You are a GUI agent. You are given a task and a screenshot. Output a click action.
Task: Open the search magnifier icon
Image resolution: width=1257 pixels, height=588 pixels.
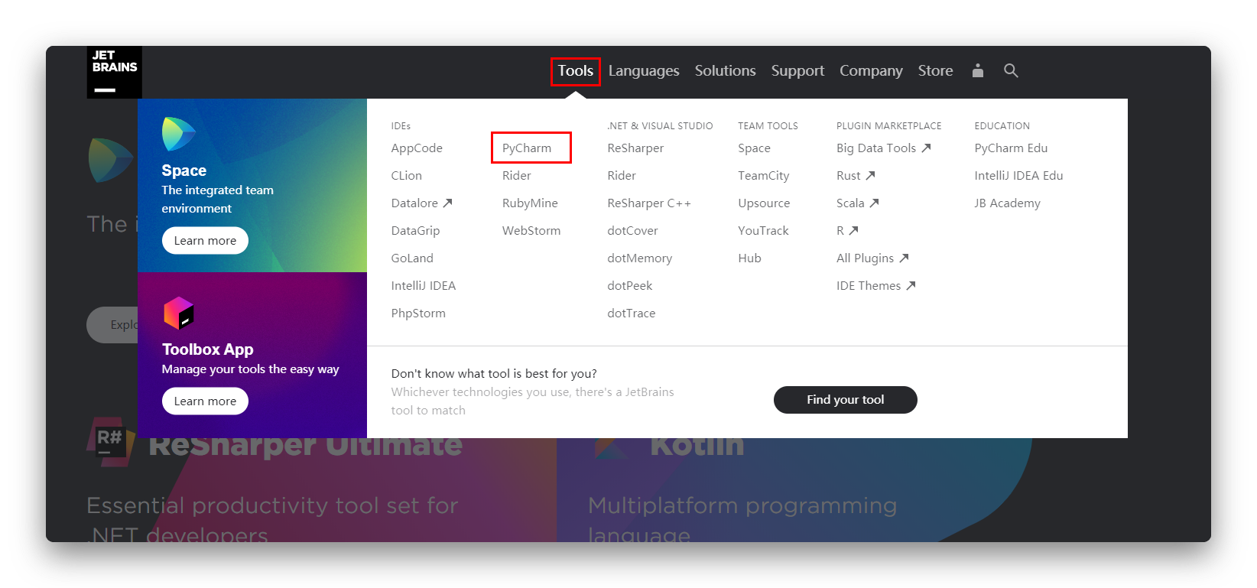pos(1011,70)
